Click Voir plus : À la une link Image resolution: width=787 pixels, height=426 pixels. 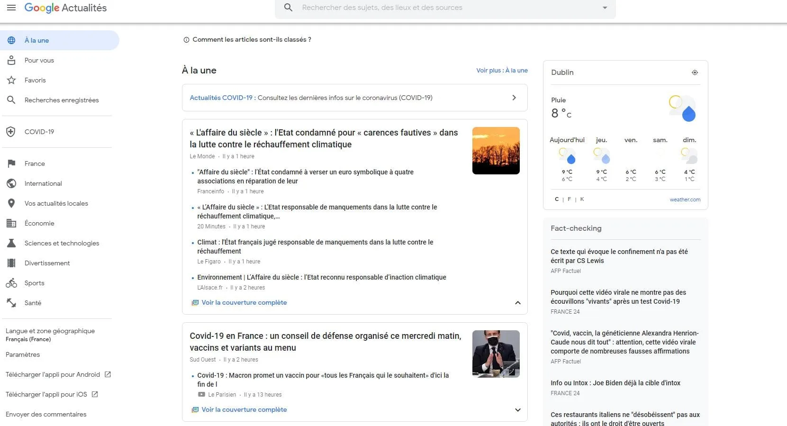point(502,70)
